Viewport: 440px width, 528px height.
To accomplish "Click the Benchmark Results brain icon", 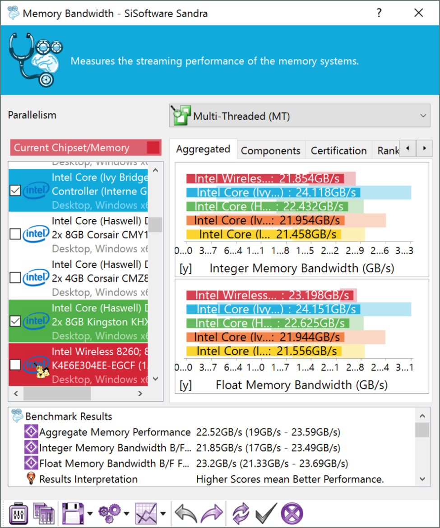I will tap(17, 416).
